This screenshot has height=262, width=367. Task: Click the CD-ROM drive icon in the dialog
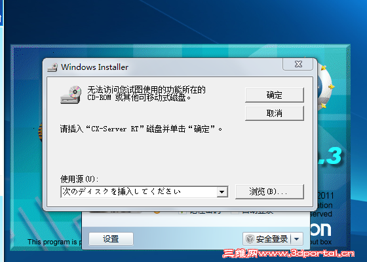click(x=71, y=95)
